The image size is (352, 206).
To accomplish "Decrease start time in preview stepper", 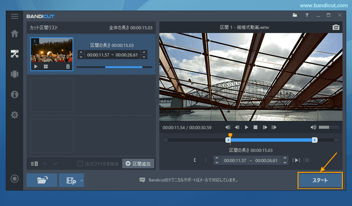I will click(x=217, y=163).
